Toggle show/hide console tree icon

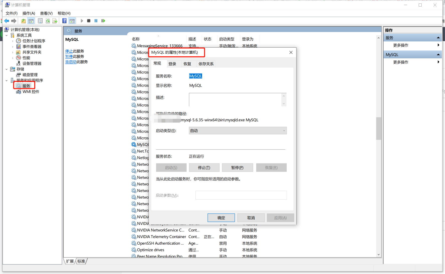(x=31, y=21)
